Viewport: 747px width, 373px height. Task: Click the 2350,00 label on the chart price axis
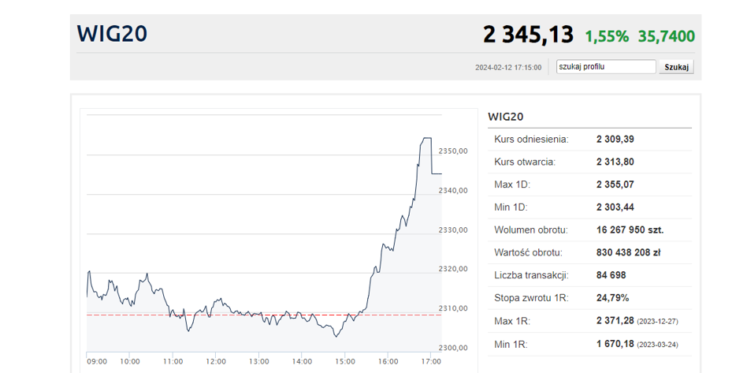pos(453,151)
